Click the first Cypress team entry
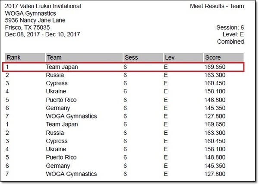Image resolution: width=259 pixels, height=185 pixels. pos(57,83)
